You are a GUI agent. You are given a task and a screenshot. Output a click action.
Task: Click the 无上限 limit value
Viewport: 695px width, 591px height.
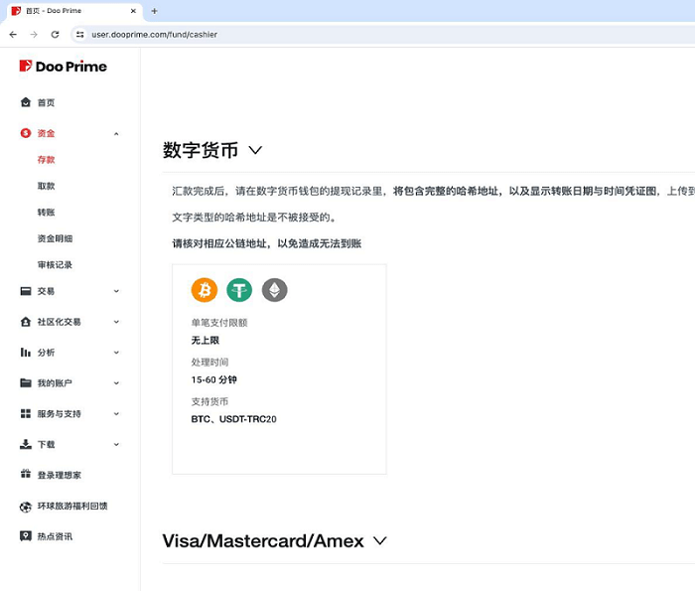point(206,340)
